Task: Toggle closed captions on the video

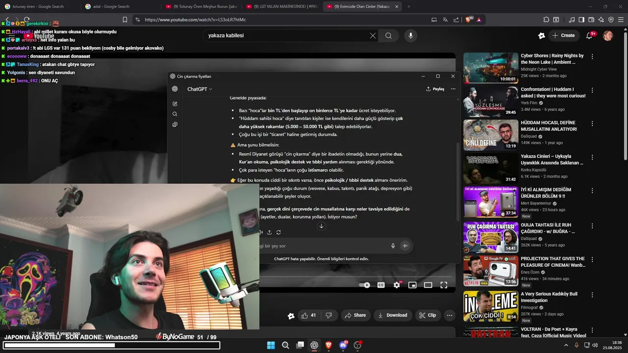Action: pos(381,285)
